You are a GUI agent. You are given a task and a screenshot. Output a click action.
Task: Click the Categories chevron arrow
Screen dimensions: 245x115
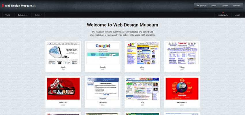coord(27,15)
